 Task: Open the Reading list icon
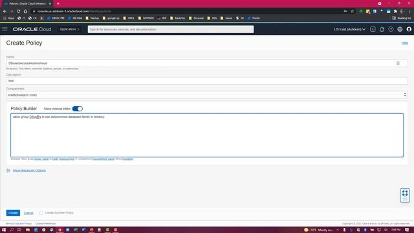402,18
